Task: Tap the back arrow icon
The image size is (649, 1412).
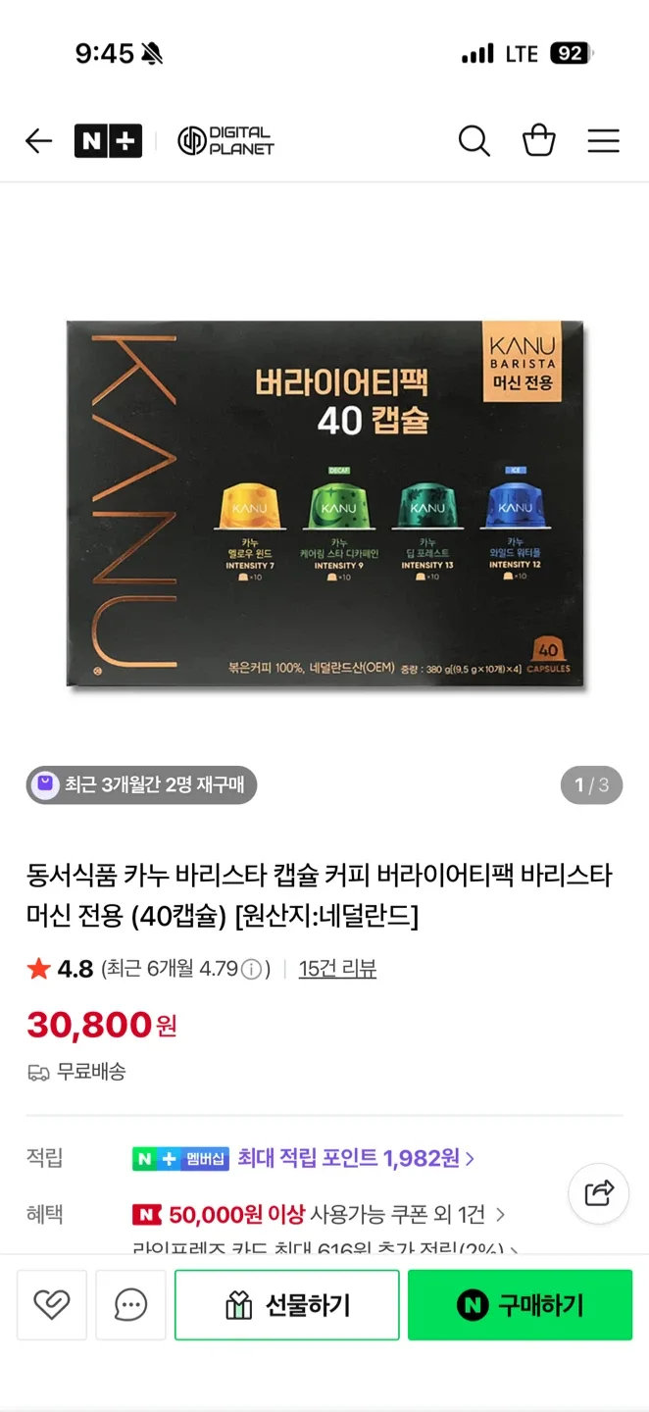Action: pos(38,141)
